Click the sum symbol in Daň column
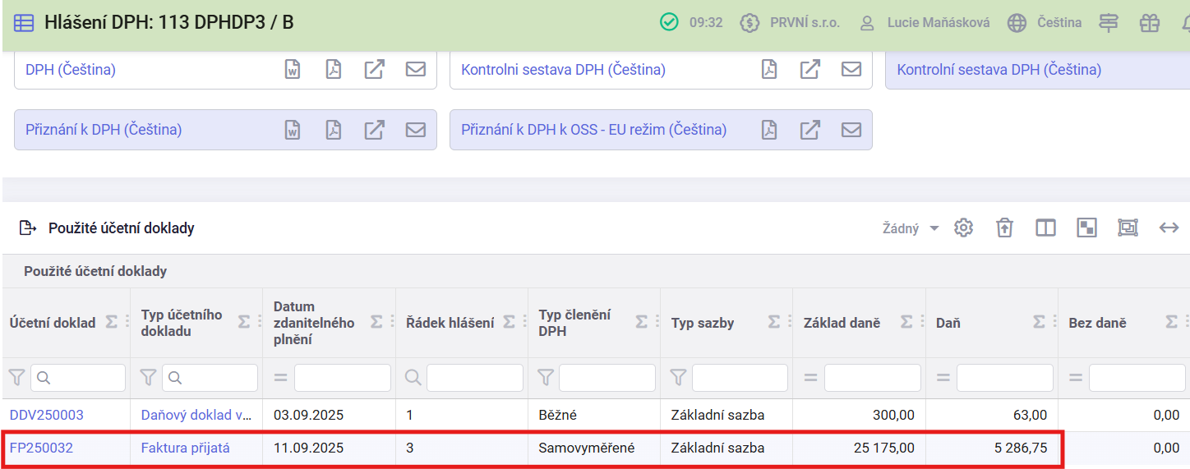The height and width of the screenshot is (469, 1190). coord(1039,323)
